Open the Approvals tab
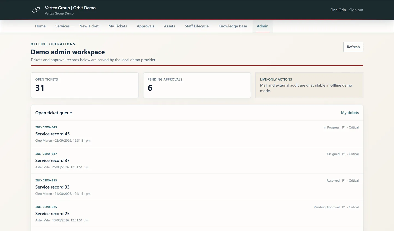The width and height of the screenshot is (394, 231). click(x=145, y=26)
